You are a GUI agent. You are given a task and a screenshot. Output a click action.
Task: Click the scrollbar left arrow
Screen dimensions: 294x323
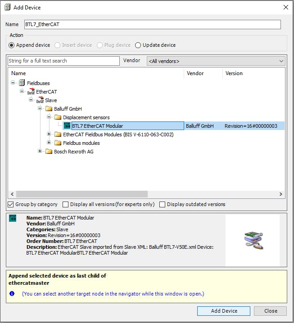point(12,194)
